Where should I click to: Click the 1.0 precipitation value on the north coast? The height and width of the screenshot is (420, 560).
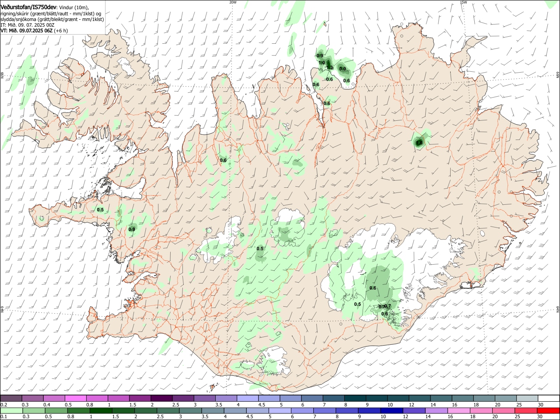point(322,63)
